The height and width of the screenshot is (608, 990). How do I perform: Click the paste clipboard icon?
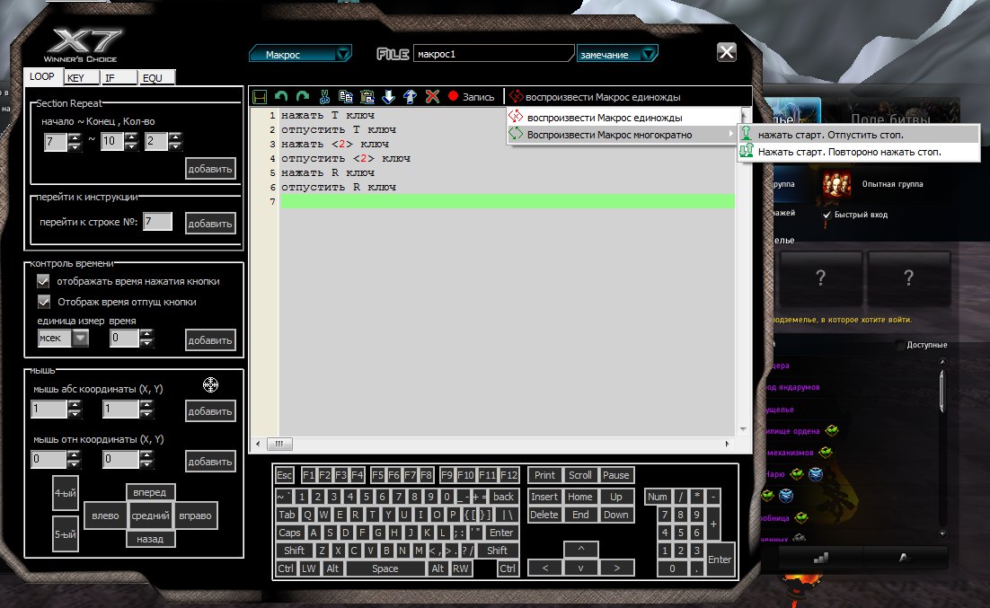[x=367, y=96]
